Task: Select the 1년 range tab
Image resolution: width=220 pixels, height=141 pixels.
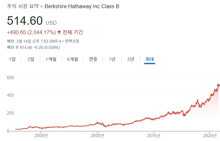Action: coord(112,59)
